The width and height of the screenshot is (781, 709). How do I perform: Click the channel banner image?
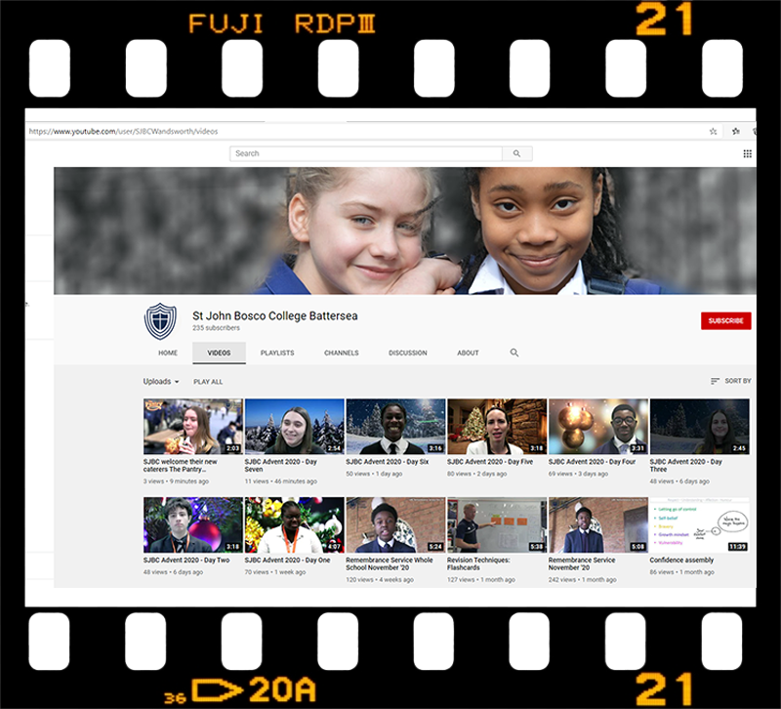(x=405, y=230)
